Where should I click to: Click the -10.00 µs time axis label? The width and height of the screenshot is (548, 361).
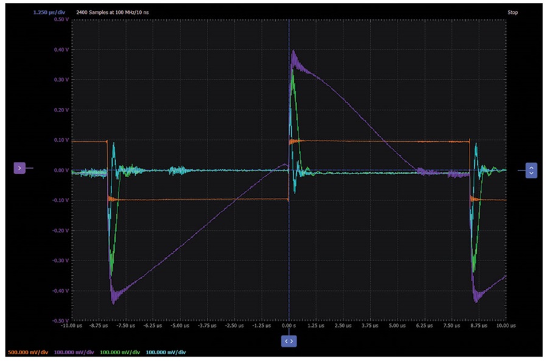(x=72, y=325)
